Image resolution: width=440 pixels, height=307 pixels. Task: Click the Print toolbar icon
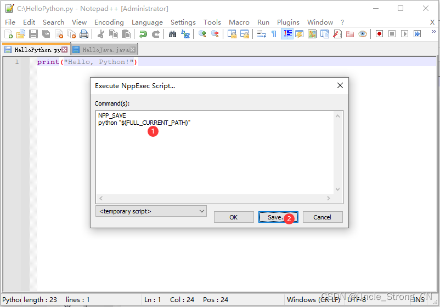point(84,34)
